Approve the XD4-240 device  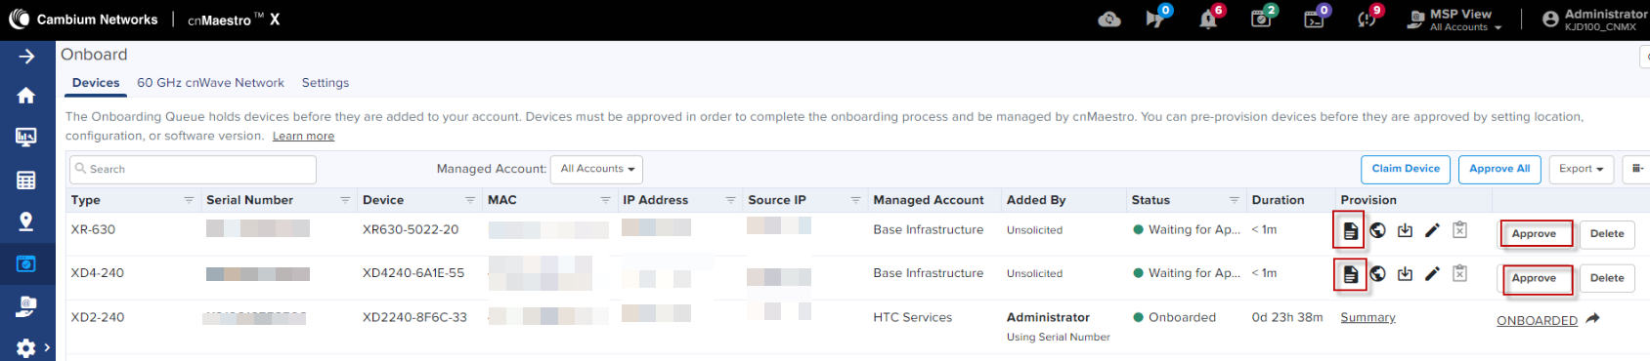[1534, 278]
